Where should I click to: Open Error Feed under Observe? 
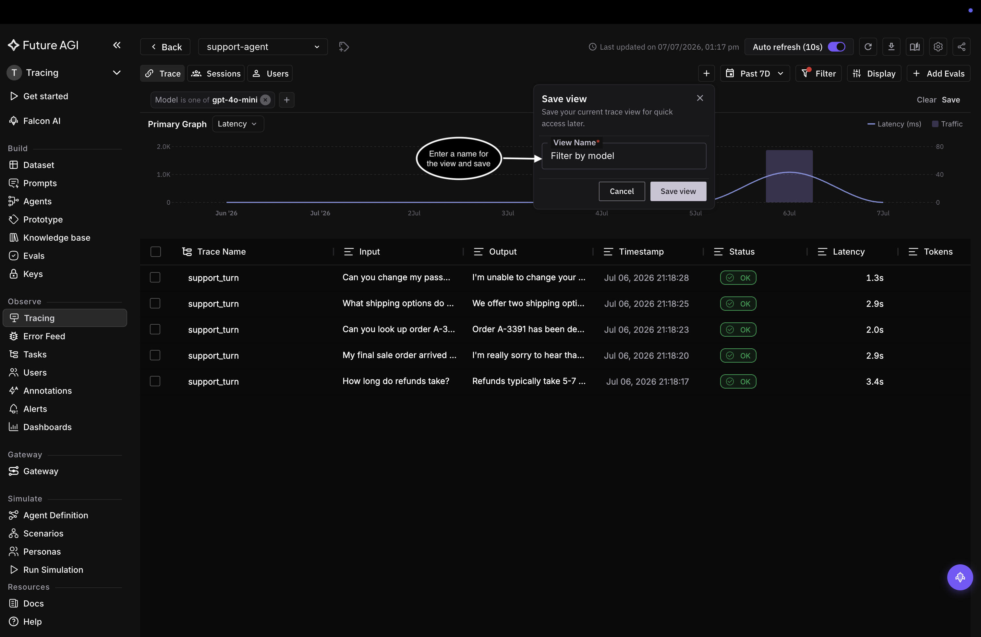click(x=65, y=336)
